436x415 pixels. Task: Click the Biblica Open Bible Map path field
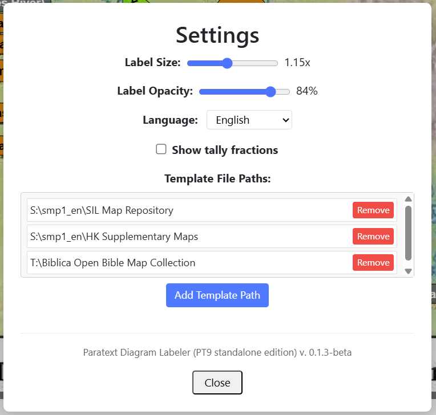[188, 263]
